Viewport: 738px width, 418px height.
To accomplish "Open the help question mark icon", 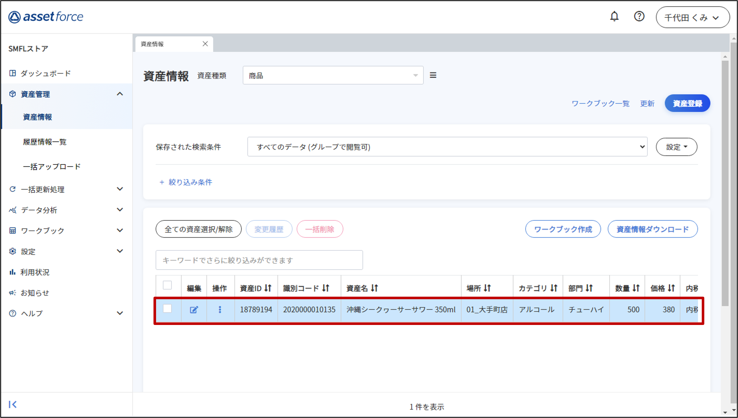I will [x=639, y=16].
